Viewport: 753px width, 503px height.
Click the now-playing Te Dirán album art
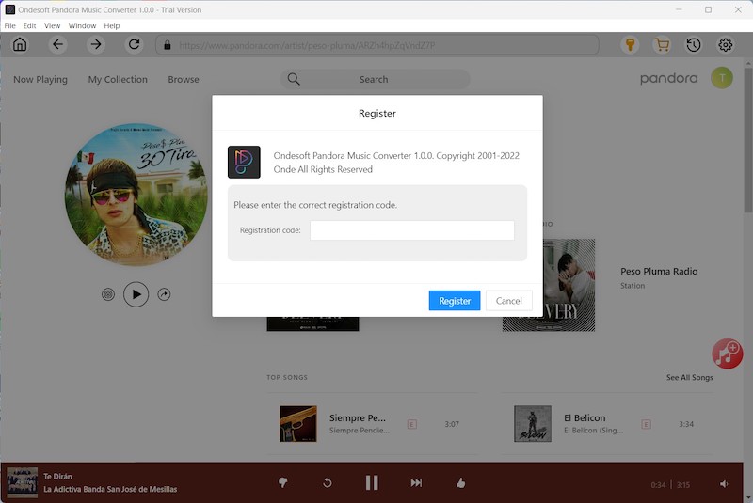pyautogui.click(x=22, y=482)
